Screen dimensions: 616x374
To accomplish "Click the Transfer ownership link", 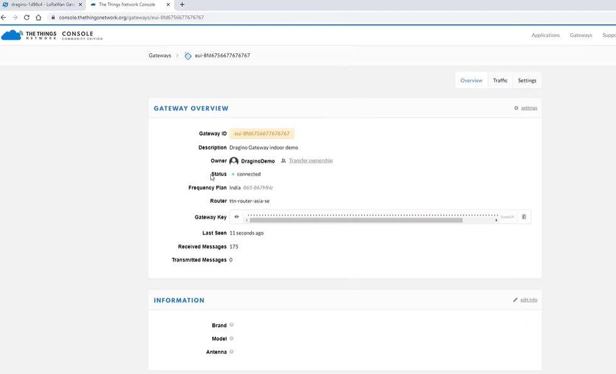I will [311, 160].
